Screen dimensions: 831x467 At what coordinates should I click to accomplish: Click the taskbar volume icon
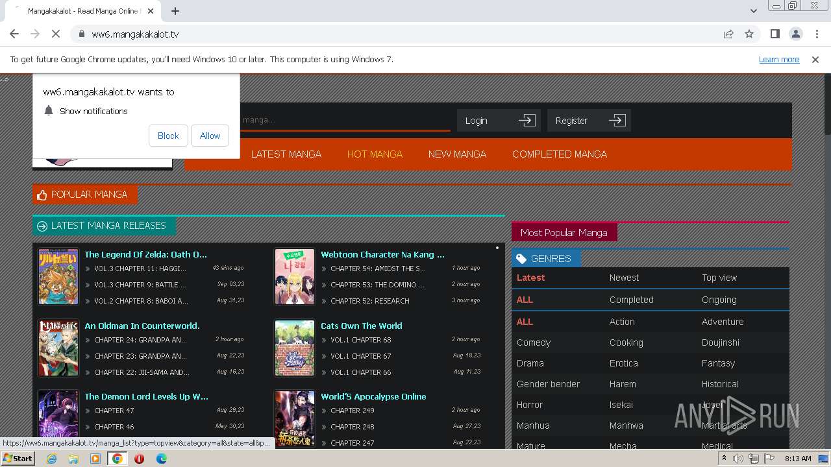point(738,459)
